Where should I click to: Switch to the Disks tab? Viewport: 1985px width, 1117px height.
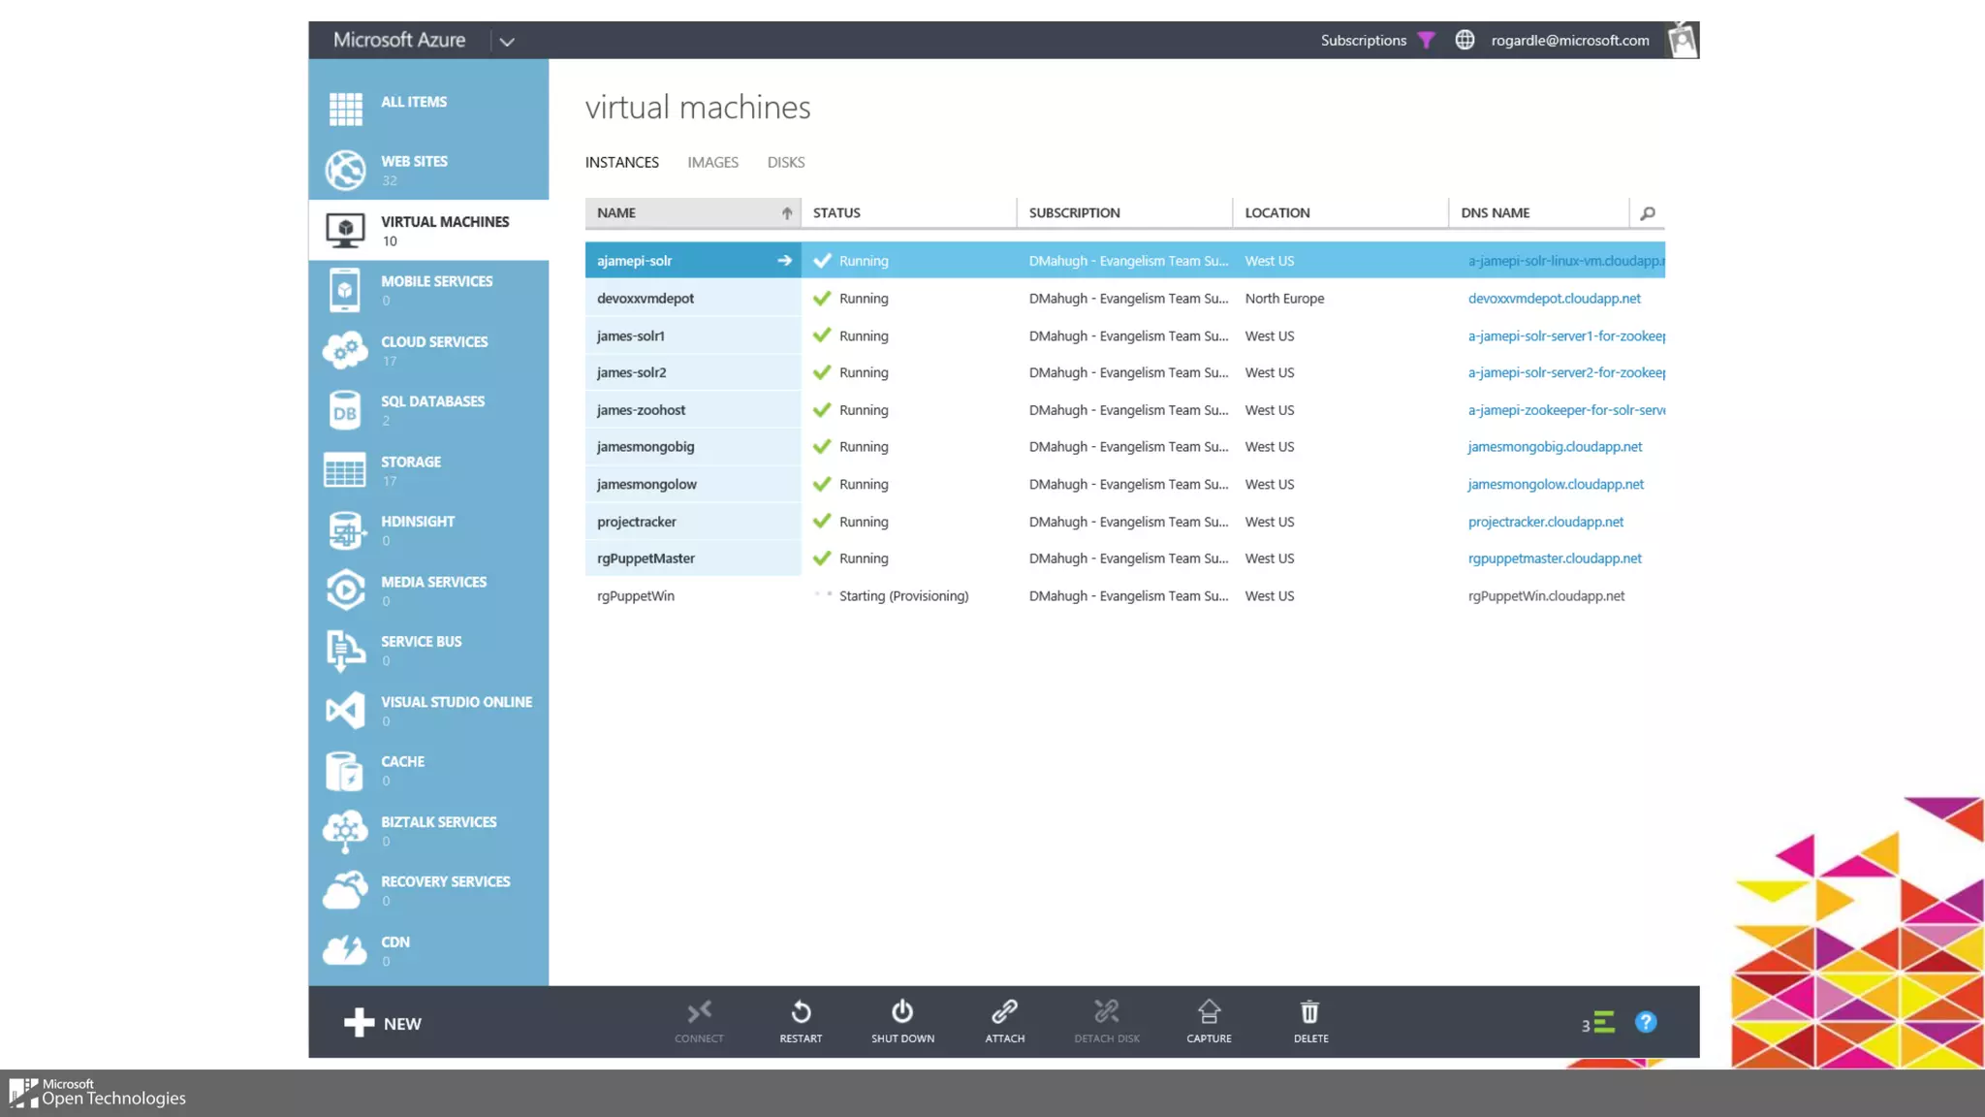[785, 162]
